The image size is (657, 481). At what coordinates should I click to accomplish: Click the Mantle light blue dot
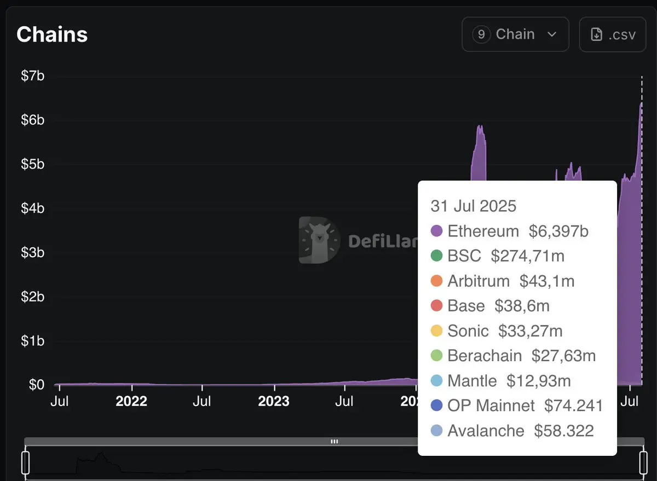436,381
